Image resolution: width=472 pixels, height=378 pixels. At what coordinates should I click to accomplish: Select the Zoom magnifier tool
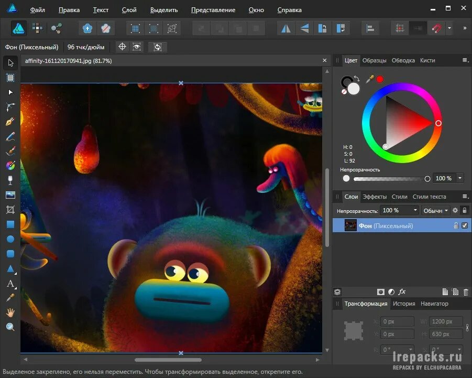pos(10,327)
